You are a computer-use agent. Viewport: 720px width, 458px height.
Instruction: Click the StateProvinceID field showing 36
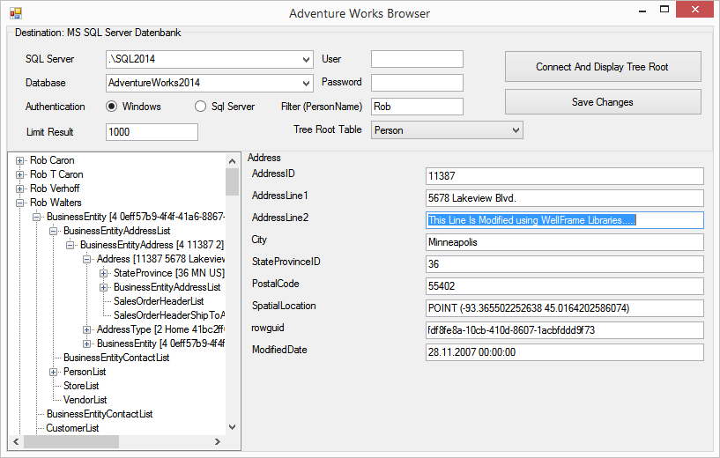(x=564, y=264)
